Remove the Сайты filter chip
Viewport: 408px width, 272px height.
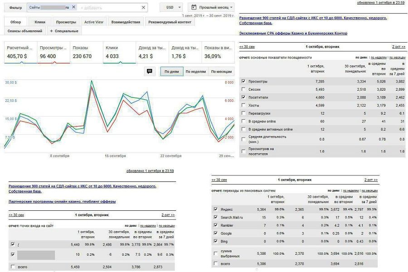pyautogui.click(x=73, y=7)
